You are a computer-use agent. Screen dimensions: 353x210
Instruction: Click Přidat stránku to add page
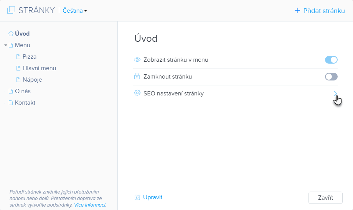coord(320,11)
